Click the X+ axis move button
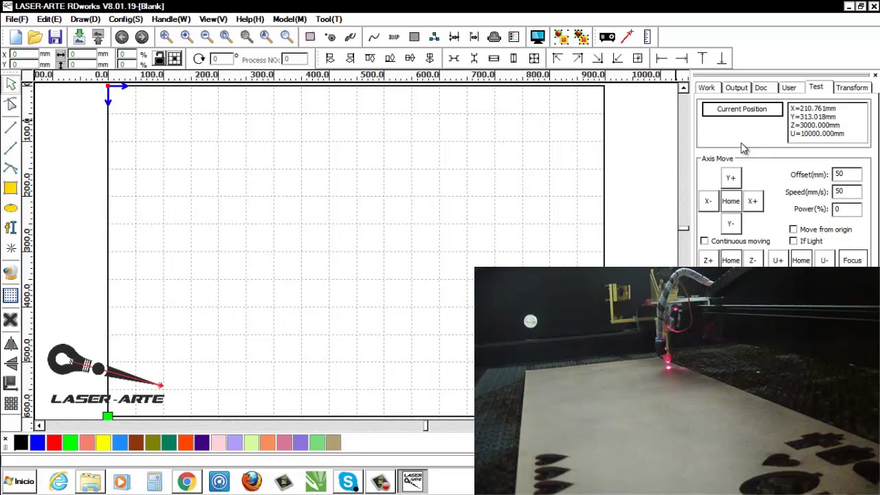Viewport: 880px width, 495px height. coord(753,201)
